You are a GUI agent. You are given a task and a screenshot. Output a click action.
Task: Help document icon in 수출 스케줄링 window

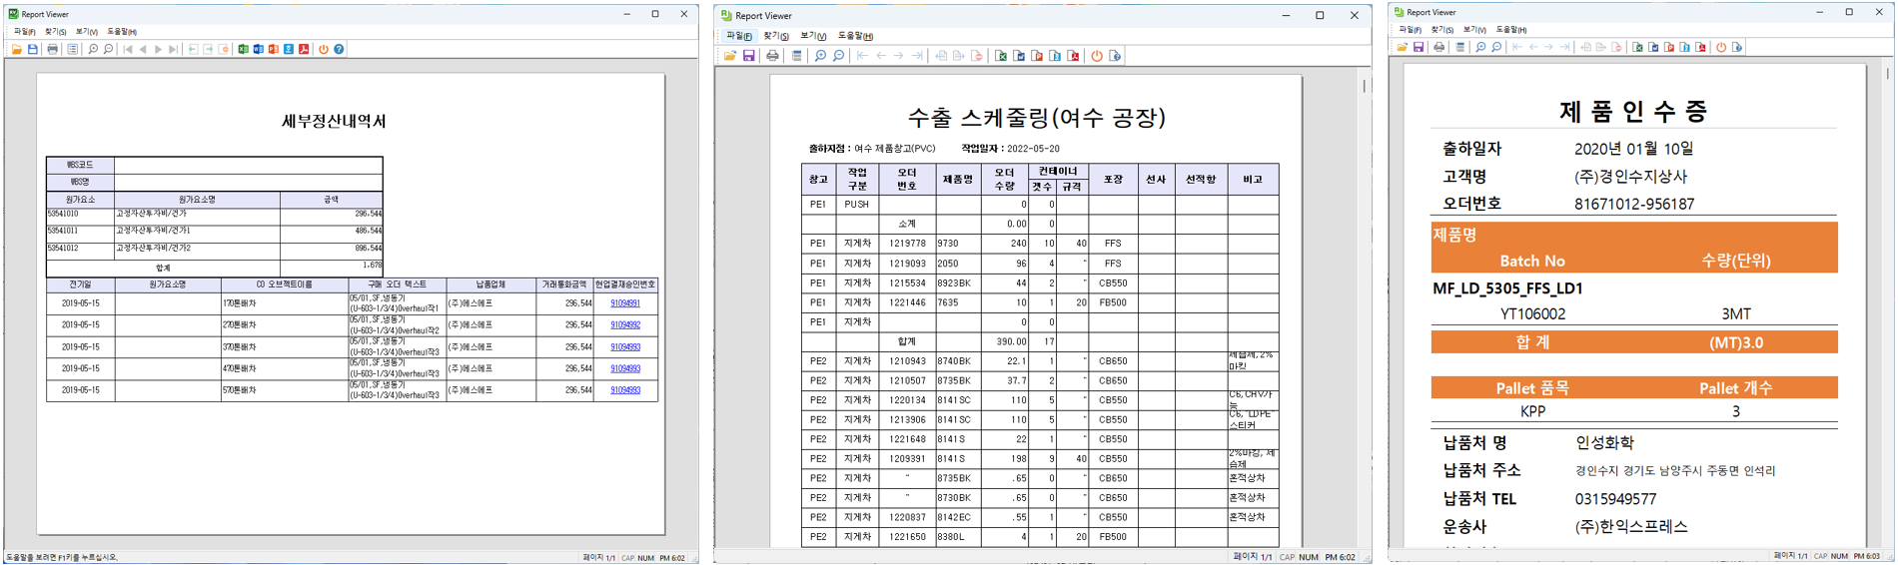(1115, 56)
